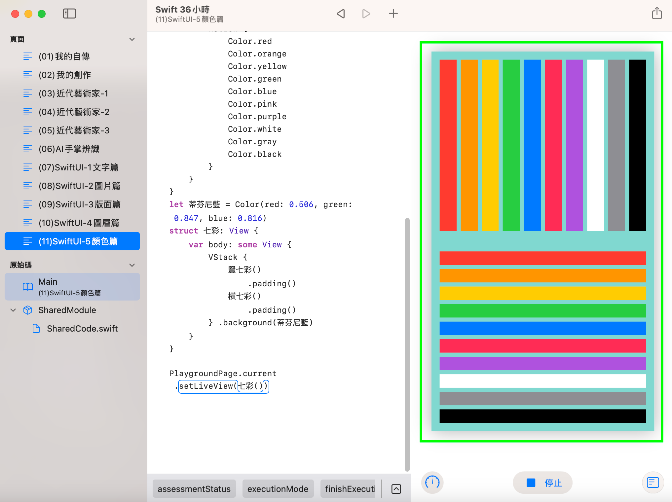Screen dimensions: 672x502
Task: Click the vertical orange color bar
Action: tap(469, 145)
